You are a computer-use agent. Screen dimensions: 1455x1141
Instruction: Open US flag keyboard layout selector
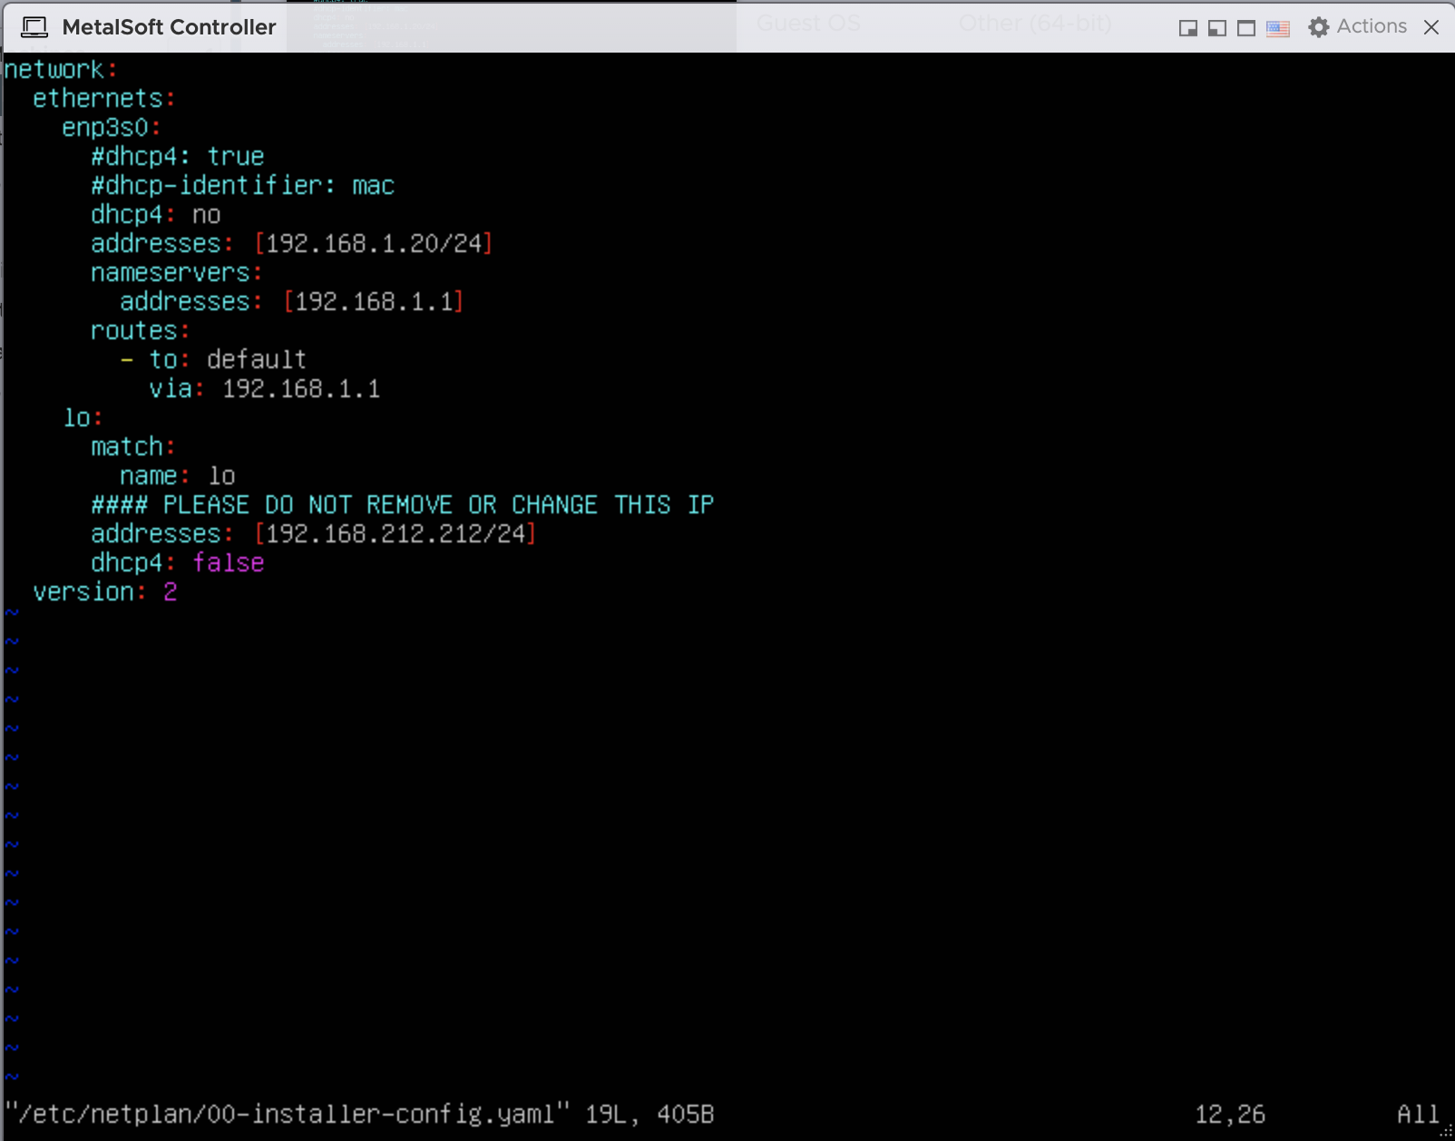(1277, 28)
